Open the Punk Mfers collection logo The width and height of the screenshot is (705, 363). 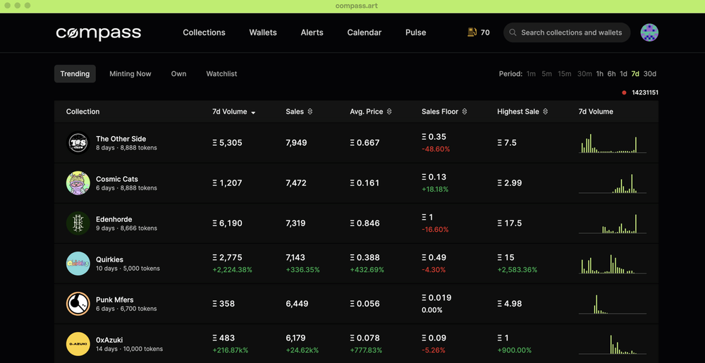click(78, 303)
